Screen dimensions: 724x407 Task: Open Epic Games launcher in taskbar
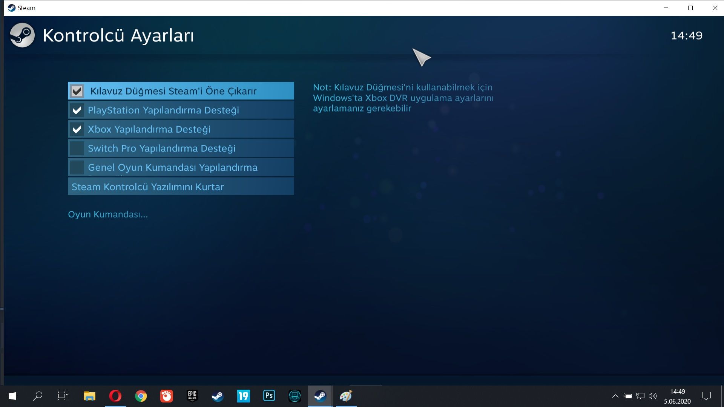(x=192, y=396)
